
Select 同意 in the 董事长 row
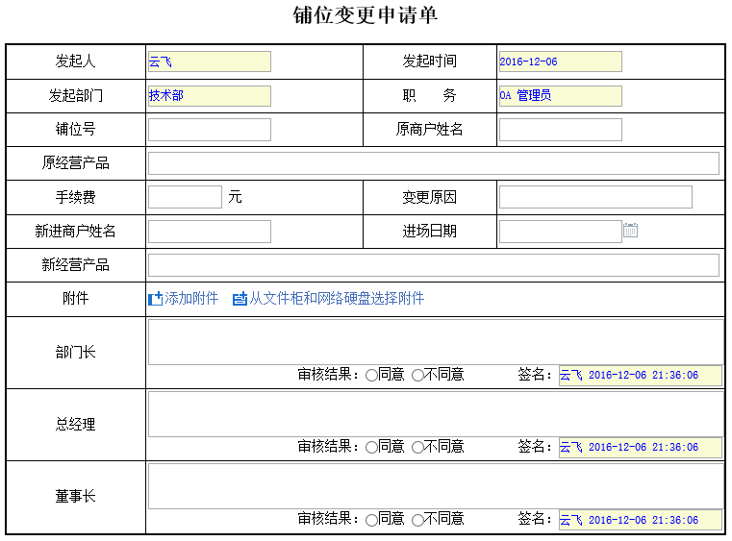pos(371,520)
